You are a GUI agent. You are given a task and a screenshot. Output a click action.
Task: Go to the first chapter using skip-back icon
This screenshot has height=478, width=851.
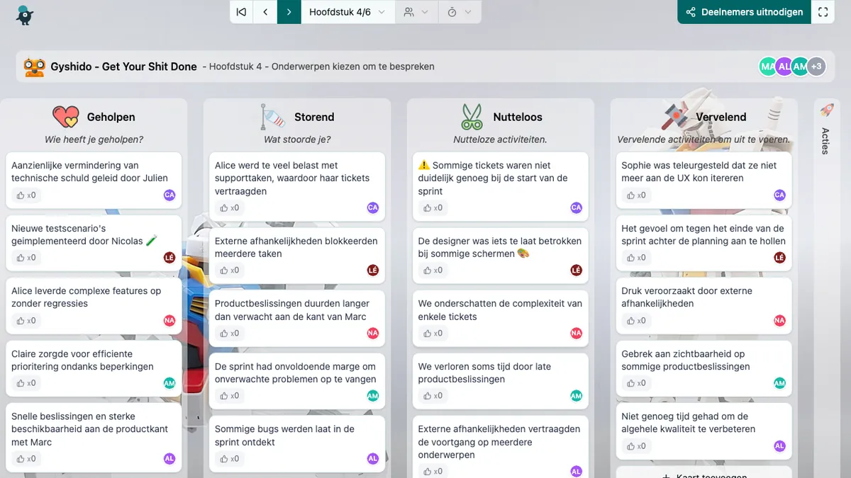click(242, 12)
